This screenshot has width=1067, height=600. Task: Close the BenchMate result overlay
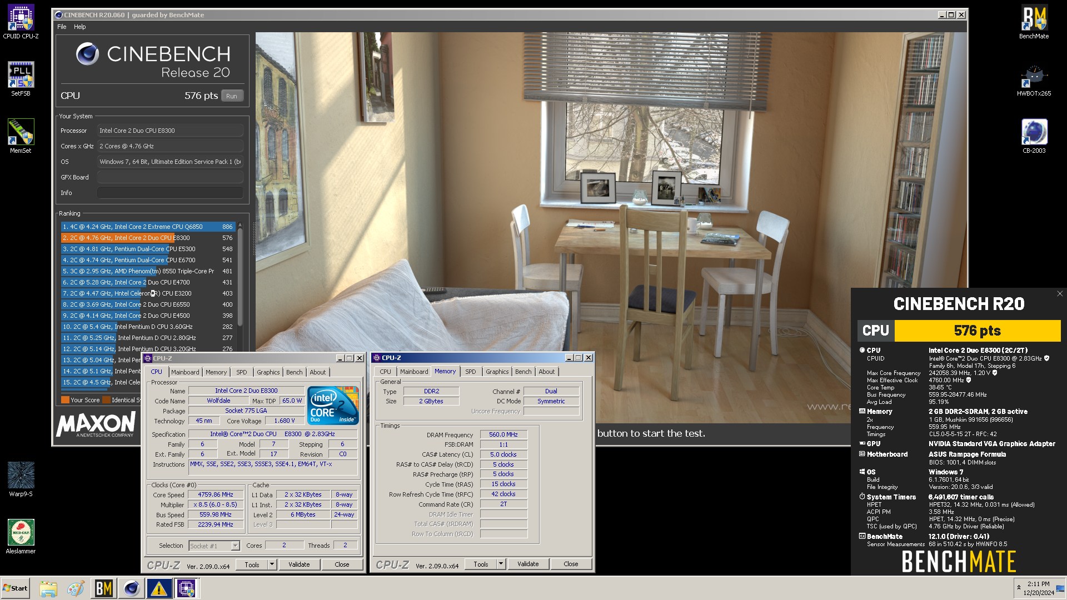pyautogui.click(x=1060, y=294)
